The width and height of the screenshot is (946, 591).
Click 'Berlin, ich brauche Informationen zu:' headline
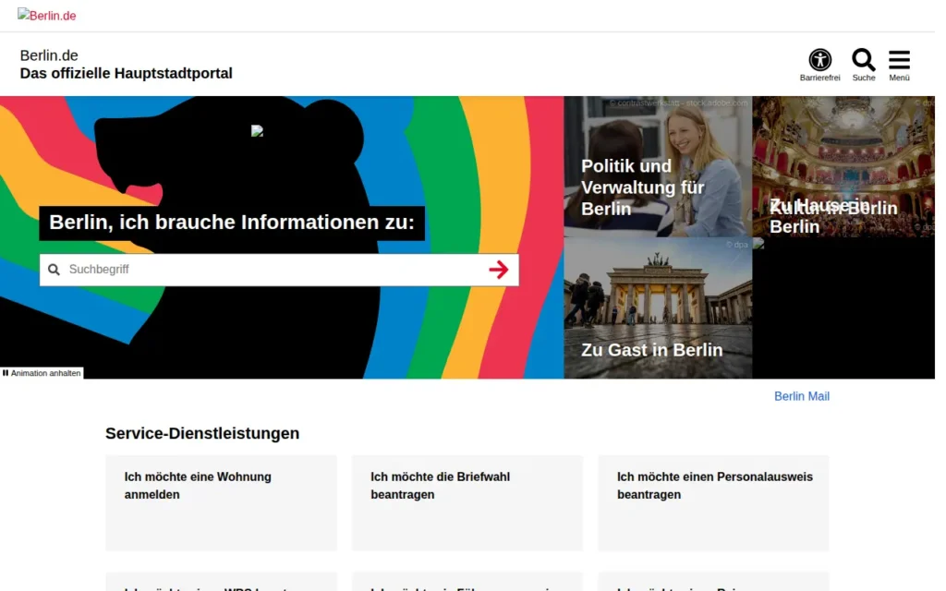(232, 223)
